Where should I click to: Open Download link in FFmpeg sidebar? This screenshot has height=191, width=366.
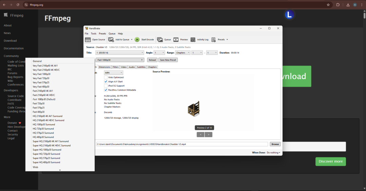coord(10,41)
